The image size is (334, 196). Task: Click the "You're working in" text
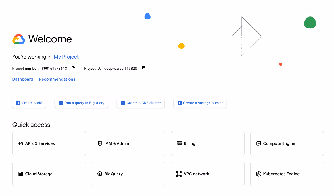tap(32, 57)
